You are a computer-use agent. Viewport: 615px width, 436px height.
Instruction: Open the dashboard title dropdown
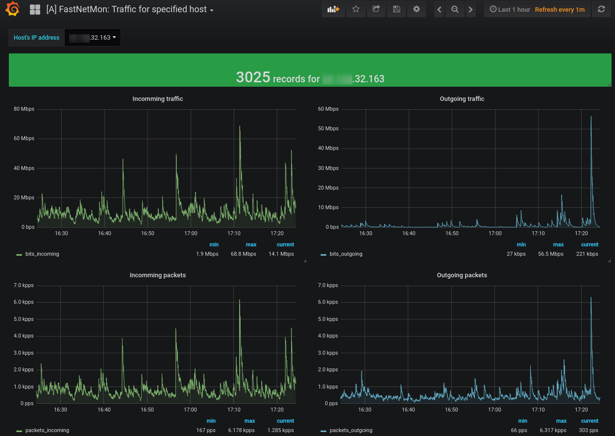point(130,9)
